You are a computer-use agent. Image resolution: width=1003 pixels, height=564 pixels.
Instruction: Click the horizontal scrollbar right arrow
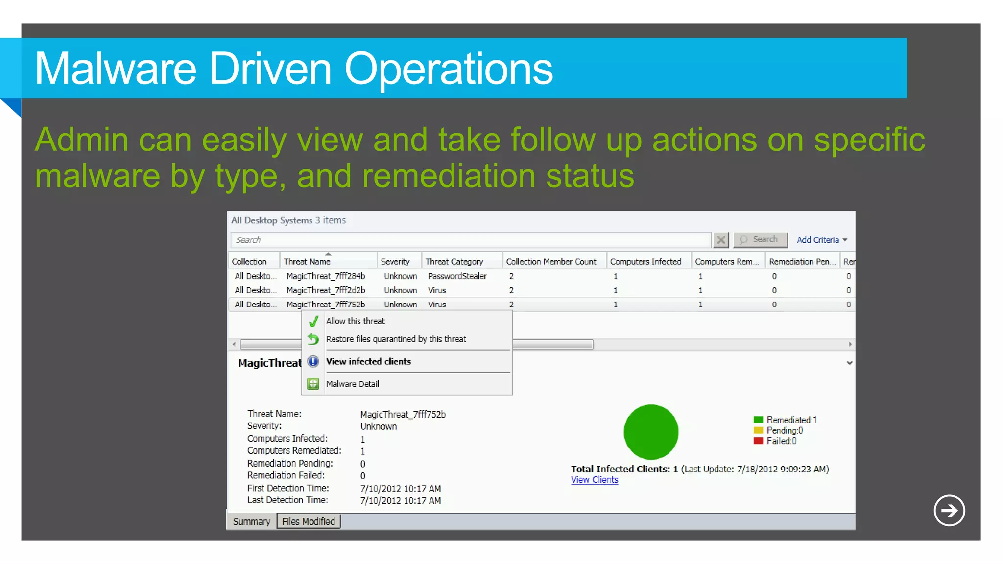coord(850,344)
